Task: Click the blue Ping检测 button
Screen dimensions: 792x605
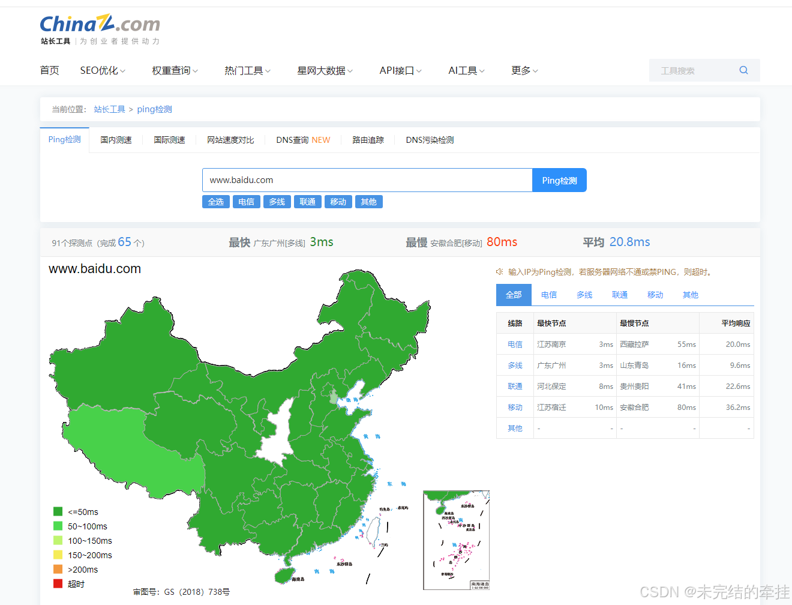Action: tap(559, 180)
